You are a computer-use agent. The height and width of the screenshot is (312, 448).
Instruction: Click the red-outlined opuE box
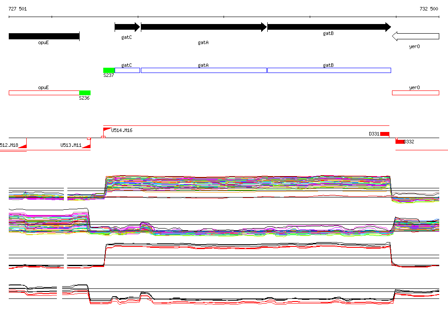[44, 93]
